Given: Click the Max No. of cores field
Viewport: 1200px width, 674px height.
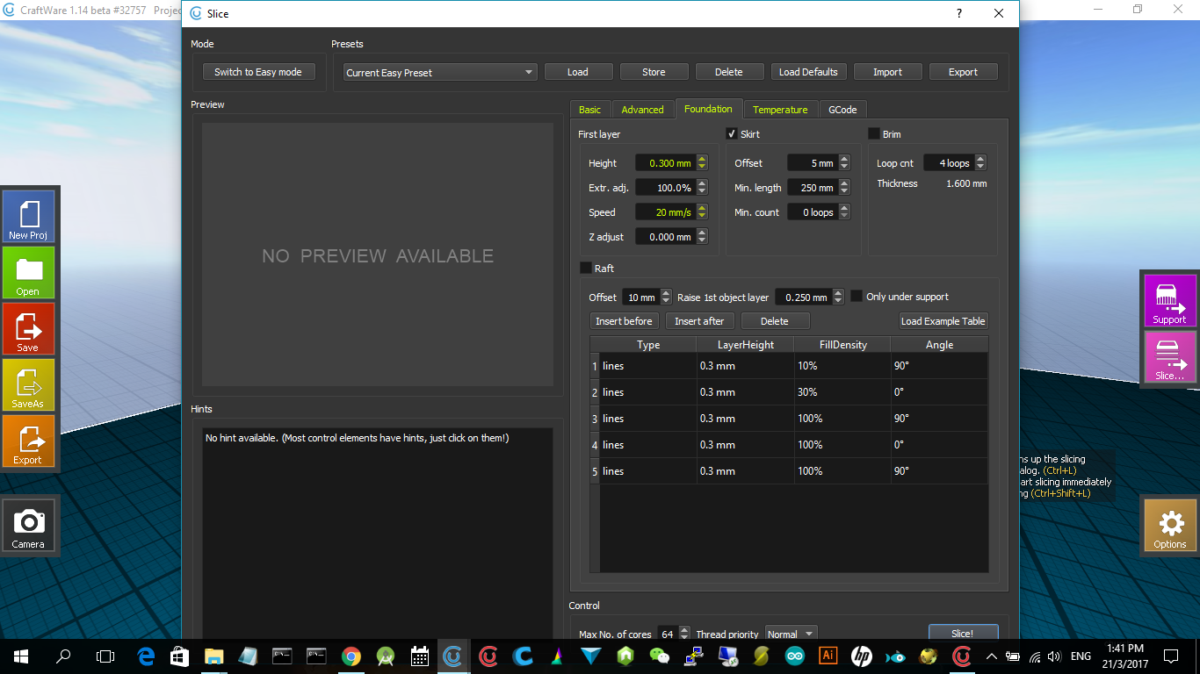Looking at the screenshot, I should (668, 634).
